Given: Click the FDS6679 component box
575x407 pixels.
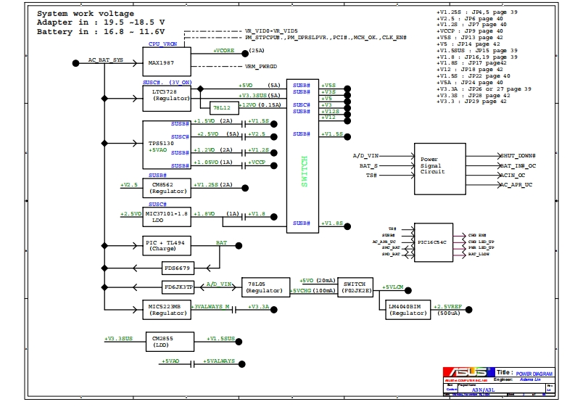Looking at the screenshot, I should click(x=176, y=268).
